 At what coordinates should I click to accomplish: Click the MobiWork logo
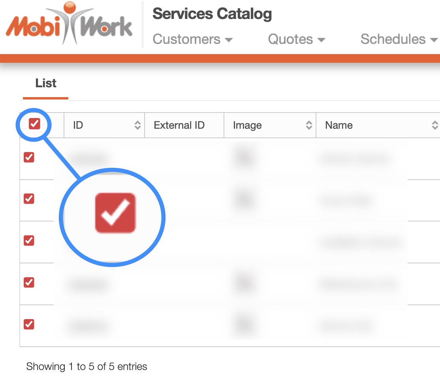[69, 24]
